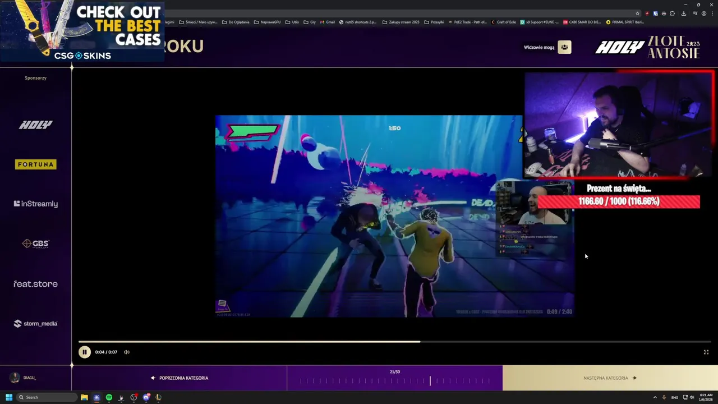Bookmark this page with the star icon
The height and width of the screenshot is (404, 718).
click(x=637, y=13)
